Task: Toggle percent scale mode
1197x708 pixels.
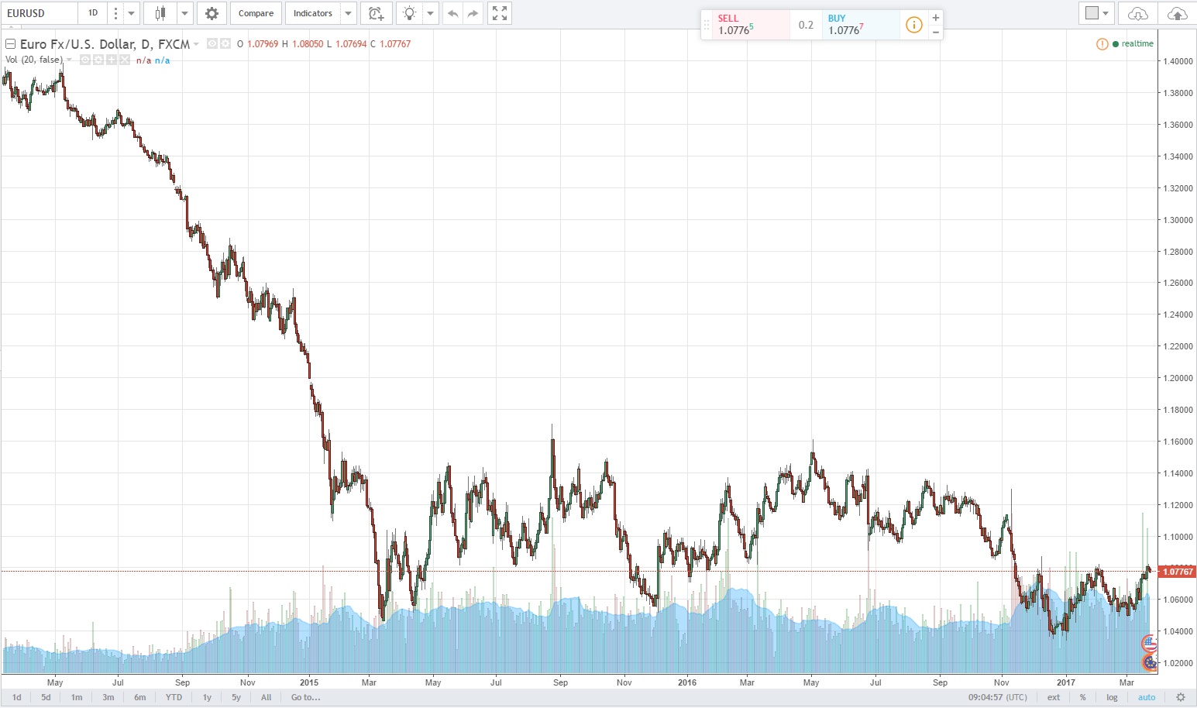Action: click(1082, 697)
